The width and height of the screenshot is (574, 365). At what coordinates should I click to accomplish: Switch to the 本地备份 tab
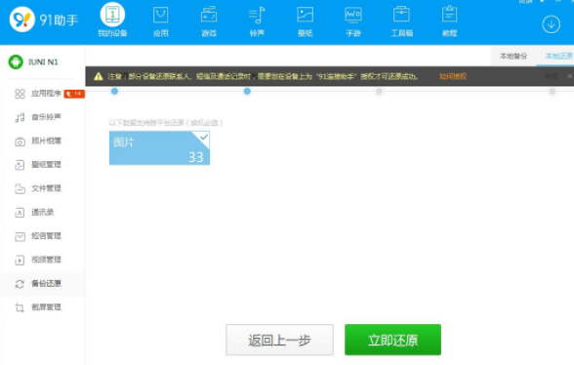point(513,56)
